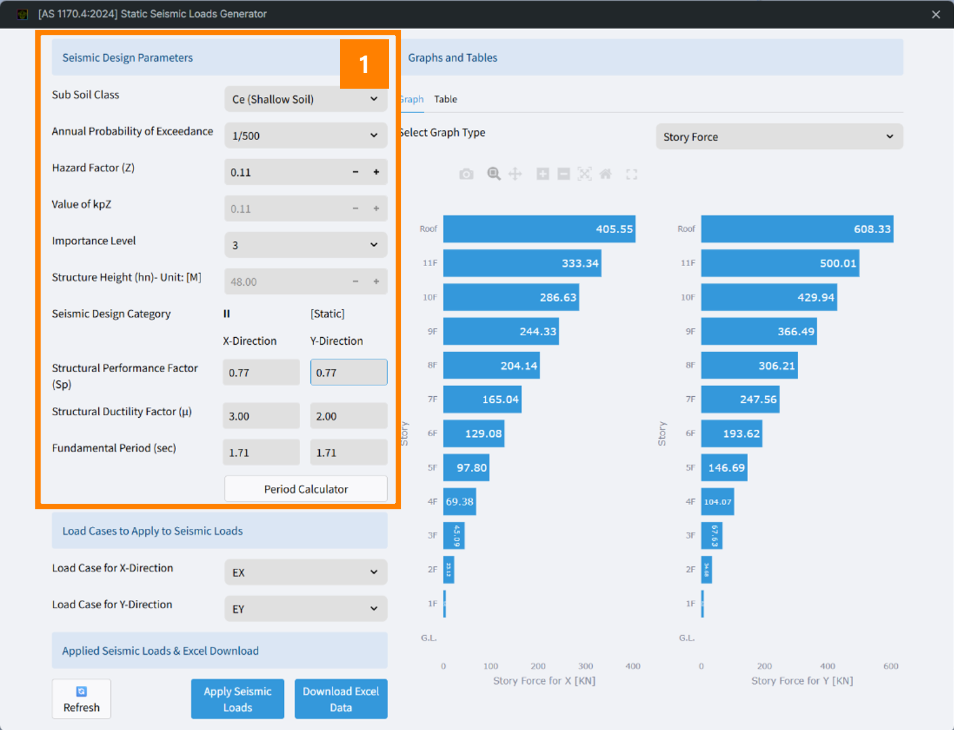954x730 pixels.
Task: Click the Autoscale icon in the graph toolbar
Action: coord(585,174)
